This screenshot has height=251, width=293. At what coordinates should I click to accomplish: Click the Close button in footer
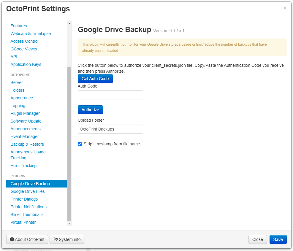tap(257, 239)
